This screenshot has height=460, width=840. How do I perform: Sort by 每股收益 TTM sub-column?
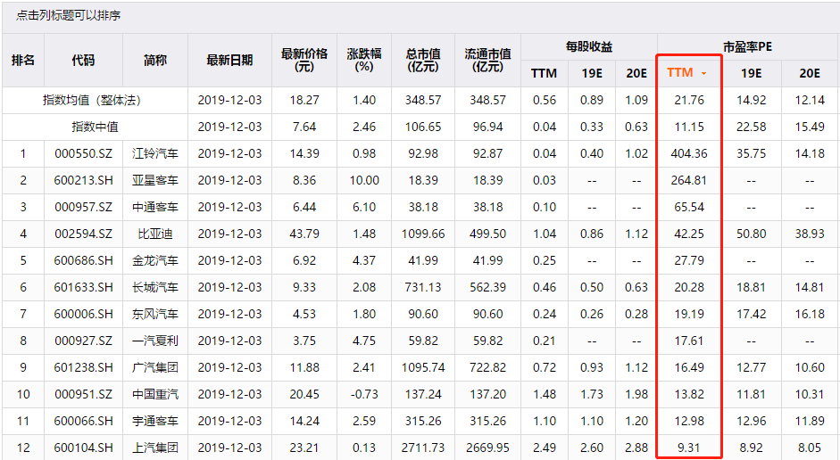tap(544, 73)
